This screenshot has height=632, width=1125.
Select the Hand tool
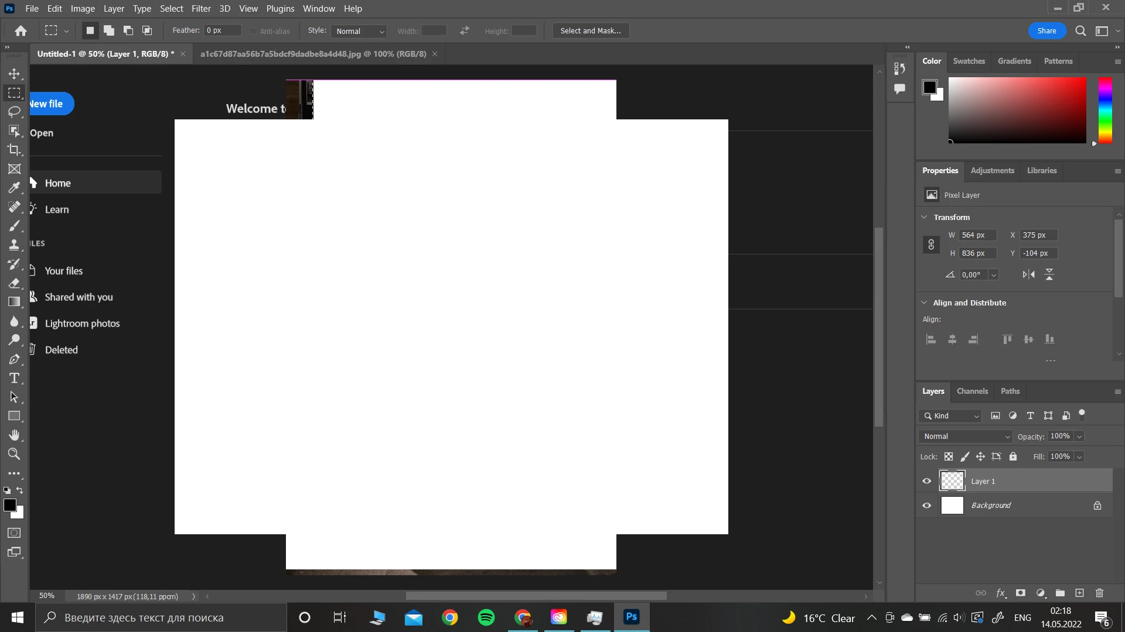14,435
